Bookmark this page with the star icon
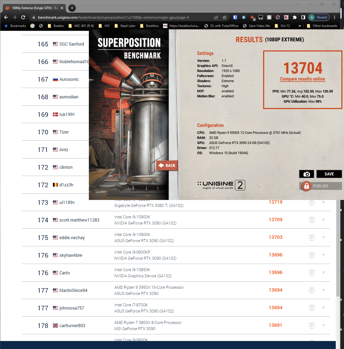Viewport: 344px width, 349px height. (225, 17)
